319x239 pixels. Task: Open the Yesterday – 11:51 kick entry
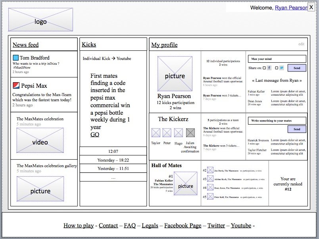point(113,168)
